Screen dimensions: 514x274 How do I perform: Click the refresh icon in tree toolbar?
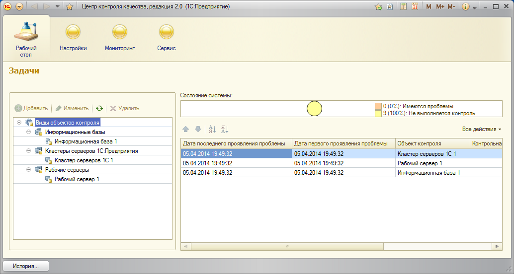click(99, 108)
